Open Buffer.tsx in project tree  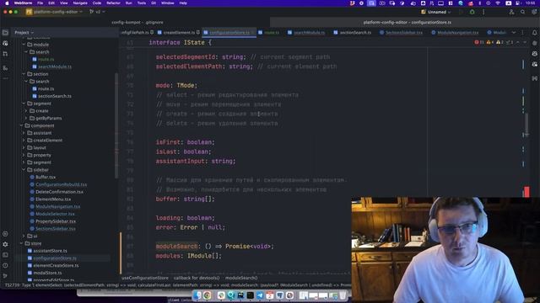tap(46, 178)
